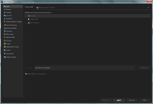Select 'Maven' project type label
The width and height of the screenshot is (153, 104).
9,9
